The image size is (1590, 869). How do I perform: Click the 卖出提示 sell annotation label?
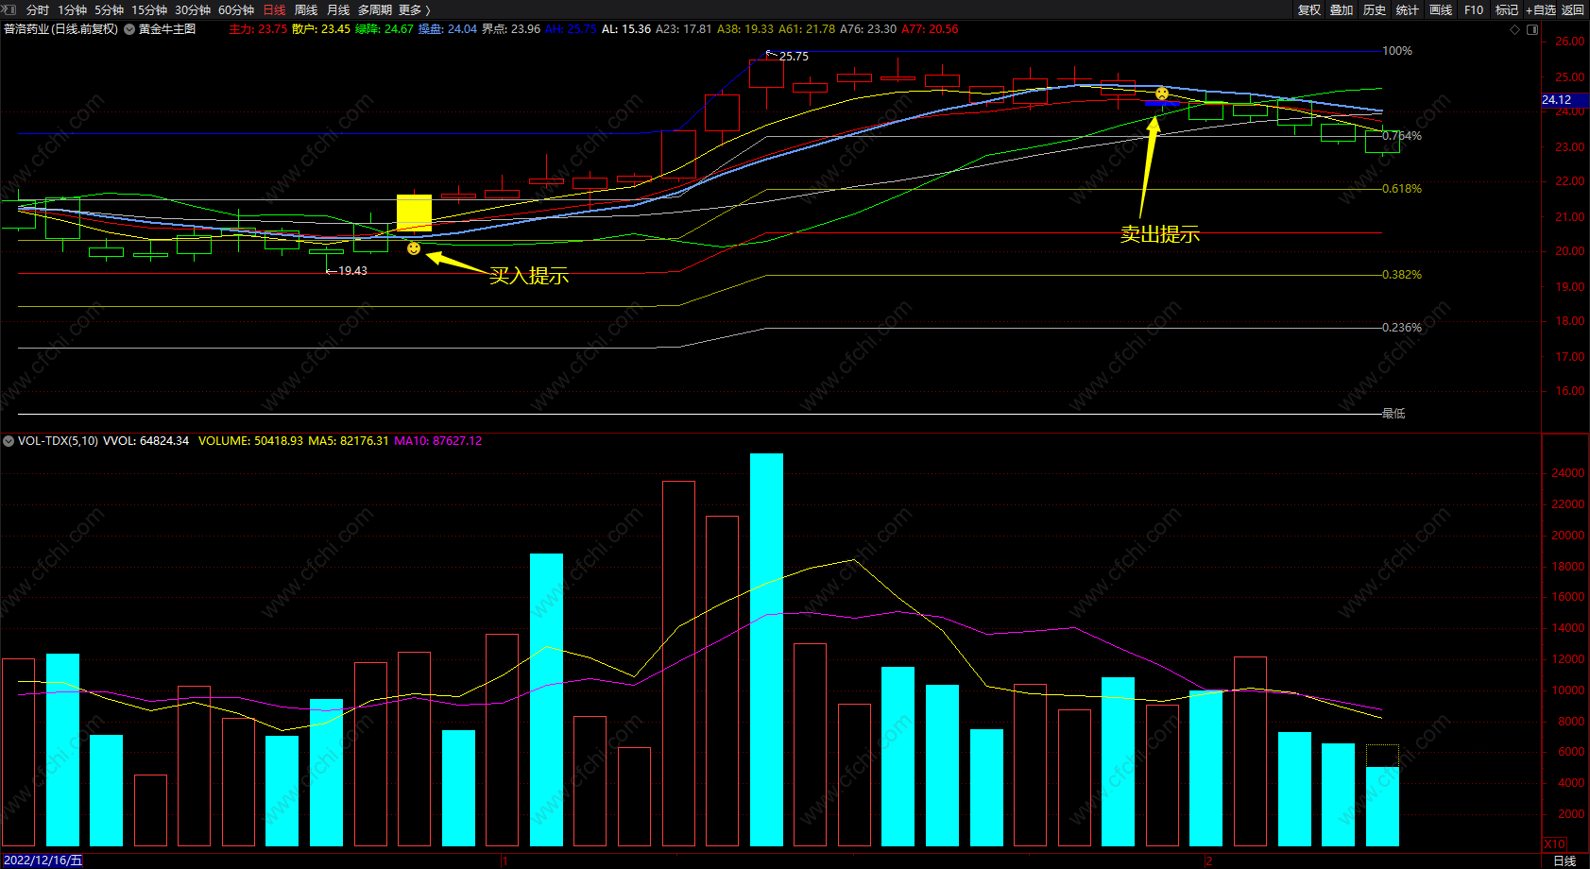1160,234
